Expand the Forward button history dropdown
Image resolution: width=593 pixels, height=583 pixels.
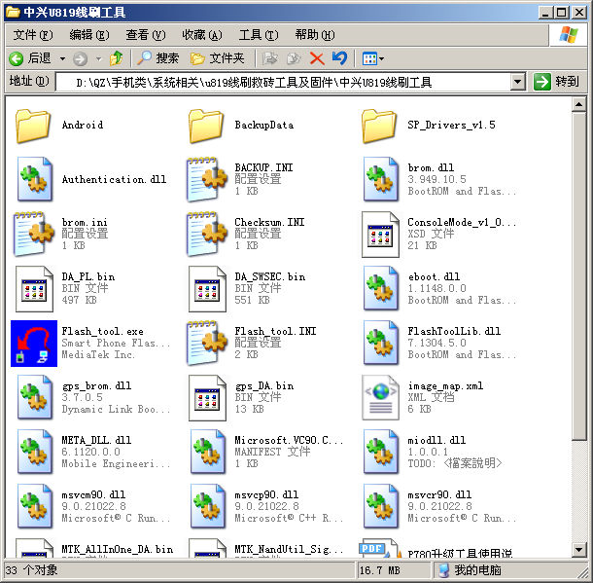[98, 58]
